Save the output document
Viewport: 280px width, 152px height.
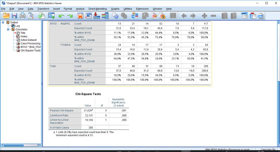[14, 16]
